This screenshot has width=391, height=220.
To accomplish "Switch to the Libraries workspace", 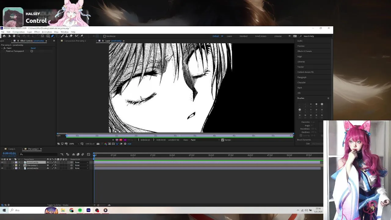I will (x=278, y=36).
